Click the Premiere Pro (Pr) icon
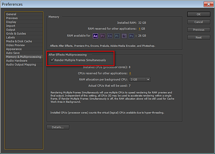The height and width of the screenshot is (154, 215). pyautogui.click(x=102, y=36)
